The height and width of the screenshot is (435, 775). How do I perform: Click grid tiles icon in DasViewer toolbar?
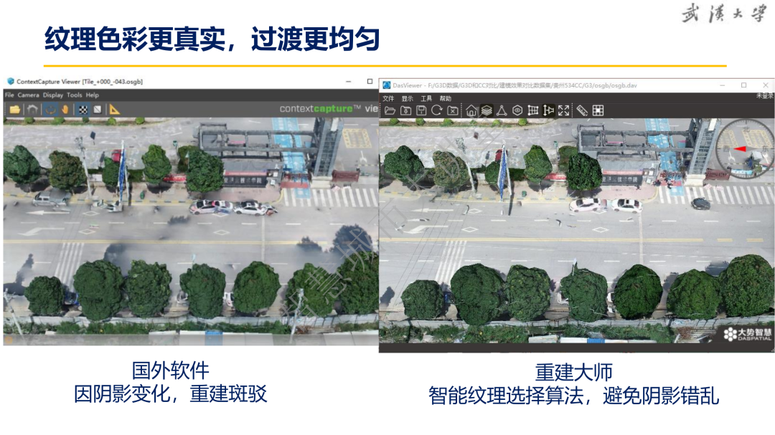click(x=598, y=110)
